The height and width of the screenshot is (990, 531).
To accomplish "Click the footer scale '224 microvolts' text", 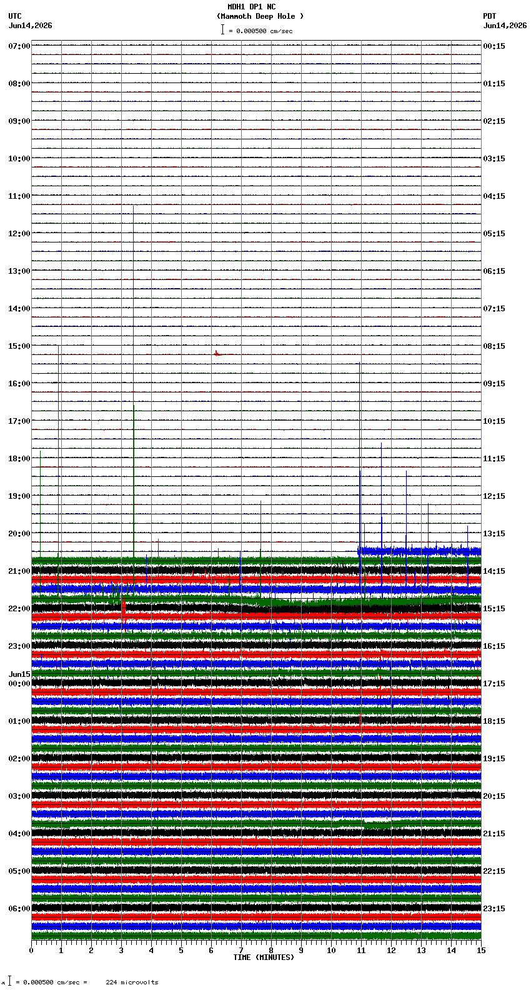I will point(132,982).
